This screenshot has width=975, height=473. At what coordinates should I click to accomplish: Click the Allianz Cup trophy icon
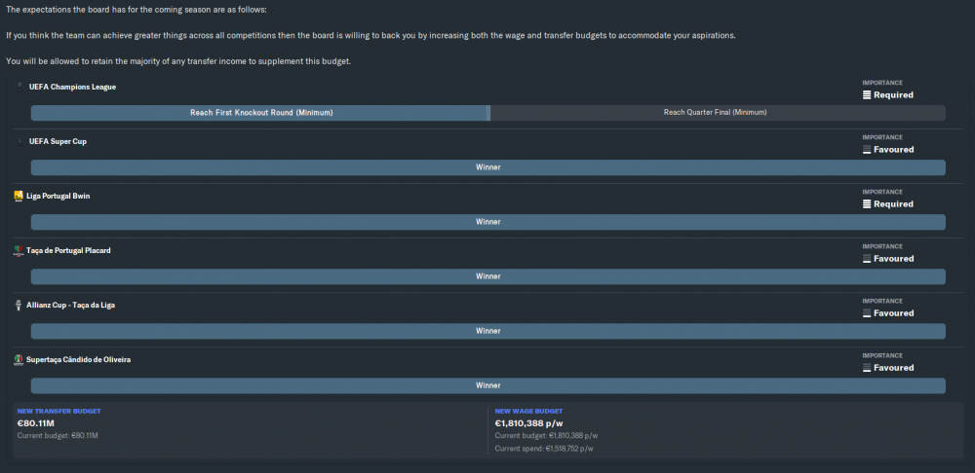click(x=19, y=306)
